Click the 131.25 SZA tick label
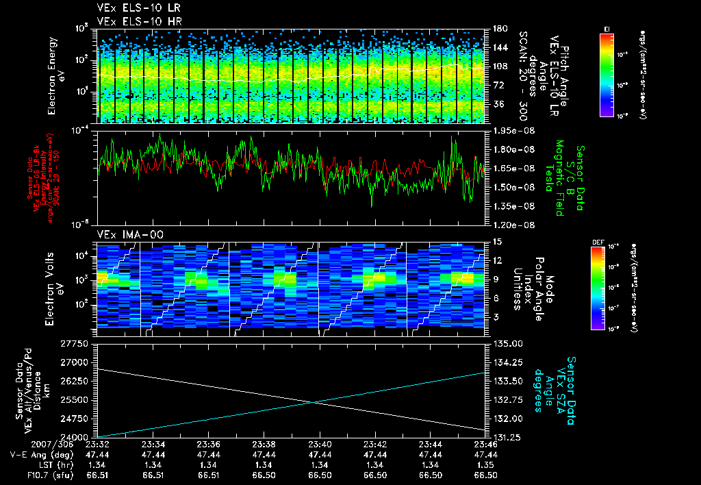The width and height of the screenshot is (701, 485). (x=508, y=438)
